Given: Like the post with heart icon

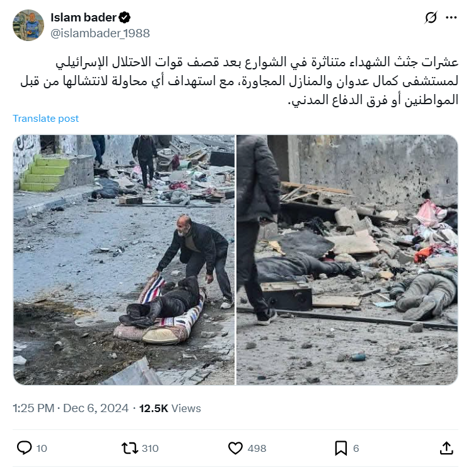Looking at the screenshot, I should tap(235, 448).
